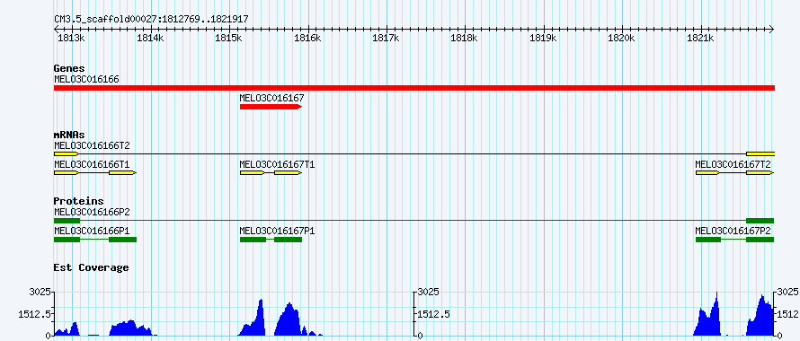Click the MEL03C016167P1 protein label
800x341 pixels.
(x=277, y=231)
